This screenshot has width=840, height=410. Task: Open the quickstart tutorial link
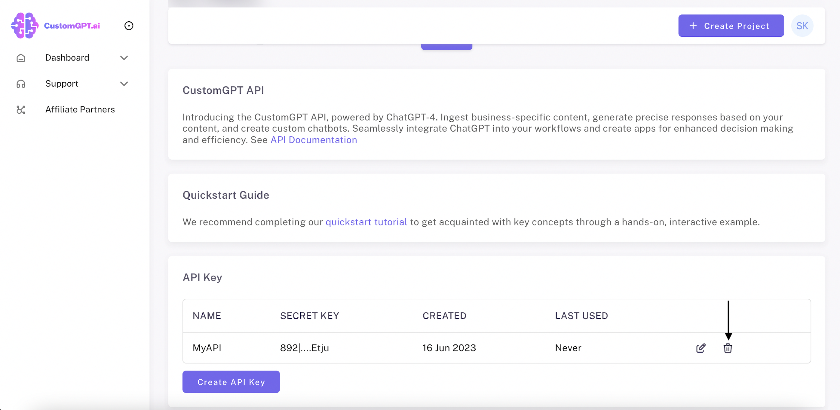coord(366,222)
